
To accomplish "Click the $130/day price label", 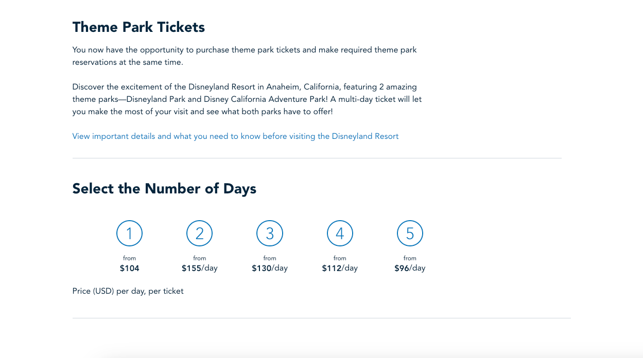I will [270, 268].
